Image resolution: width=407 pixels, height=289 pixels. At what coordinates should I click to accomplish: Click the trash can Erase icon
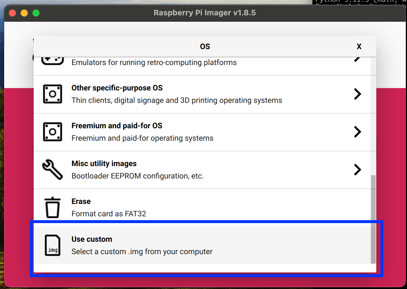(53, 207)
